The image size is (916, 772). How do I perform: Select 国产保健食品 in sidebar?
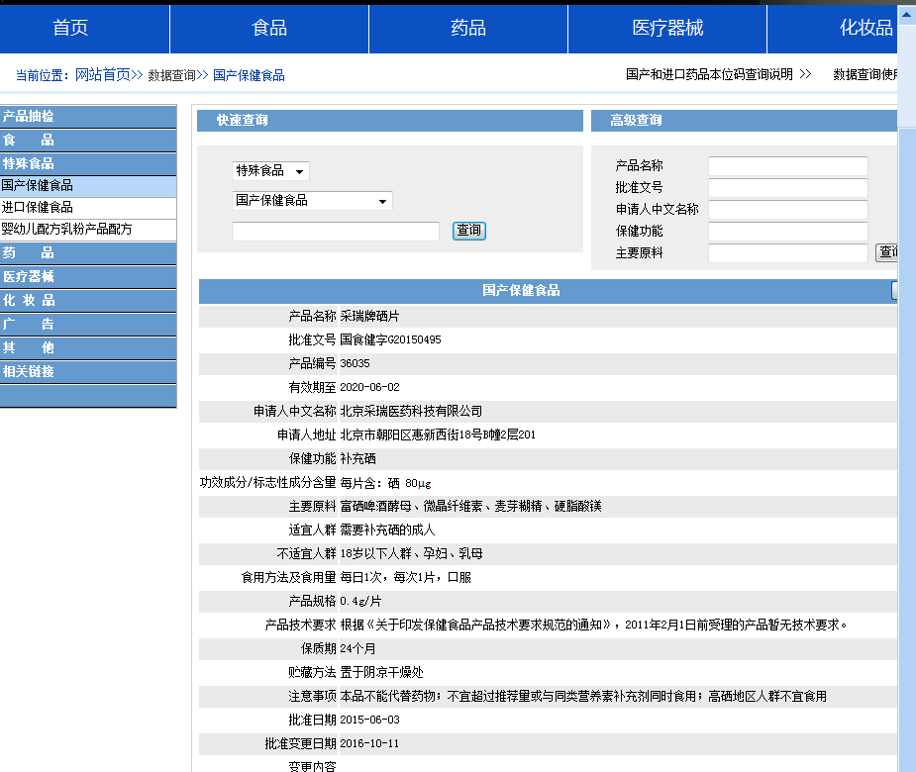pos(88,186)
